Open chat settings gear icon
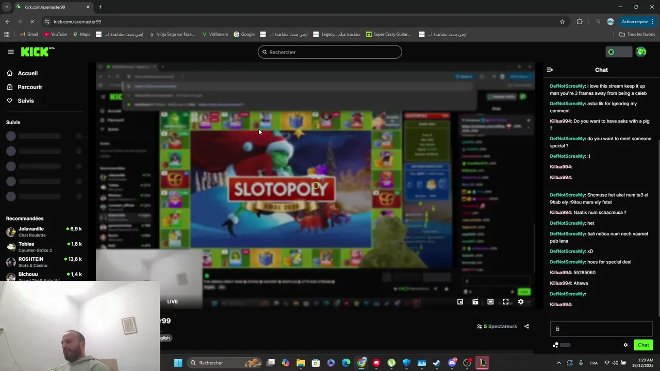 (625, 345)
